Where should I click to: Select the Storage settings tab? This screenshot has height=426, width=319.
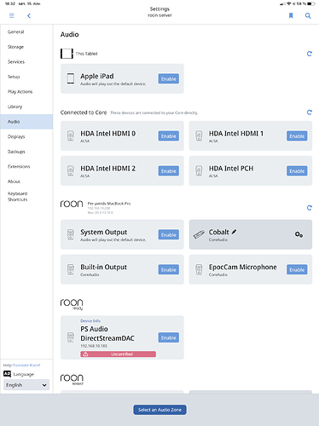click(x=15, y=47)
